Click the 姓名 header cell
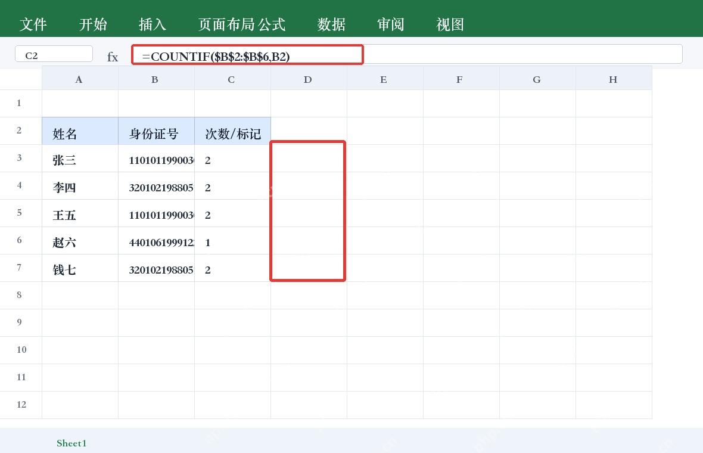This screenshot has width=703, height=453. tap(80, 131)
